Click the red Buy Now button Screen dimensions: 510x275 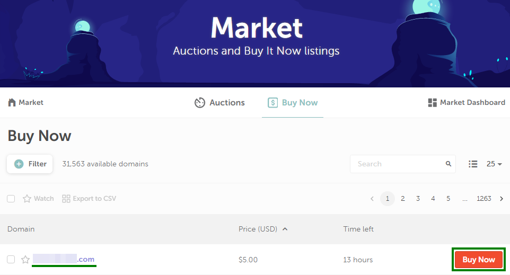pyautogui.click(x=479, y=260)
